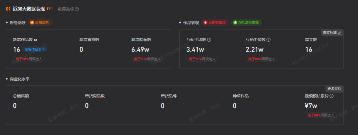Select the 粉丝活跃度高 badge

point(247,22)
